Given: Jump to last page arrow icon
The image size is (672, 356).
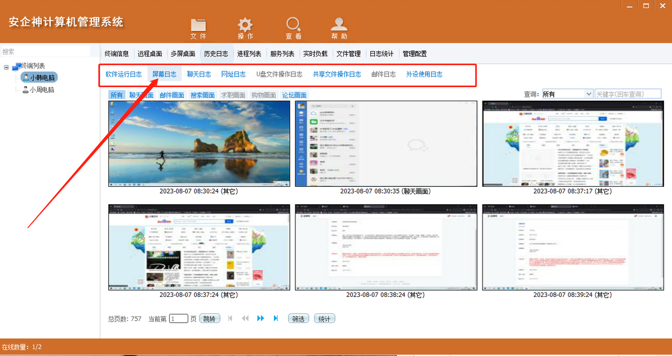Looking at the screenshot, I should point(276,318).
